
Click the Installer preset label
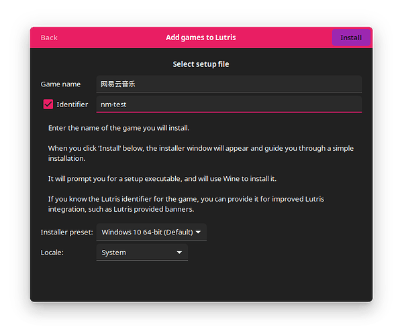[x=66, y=232]
